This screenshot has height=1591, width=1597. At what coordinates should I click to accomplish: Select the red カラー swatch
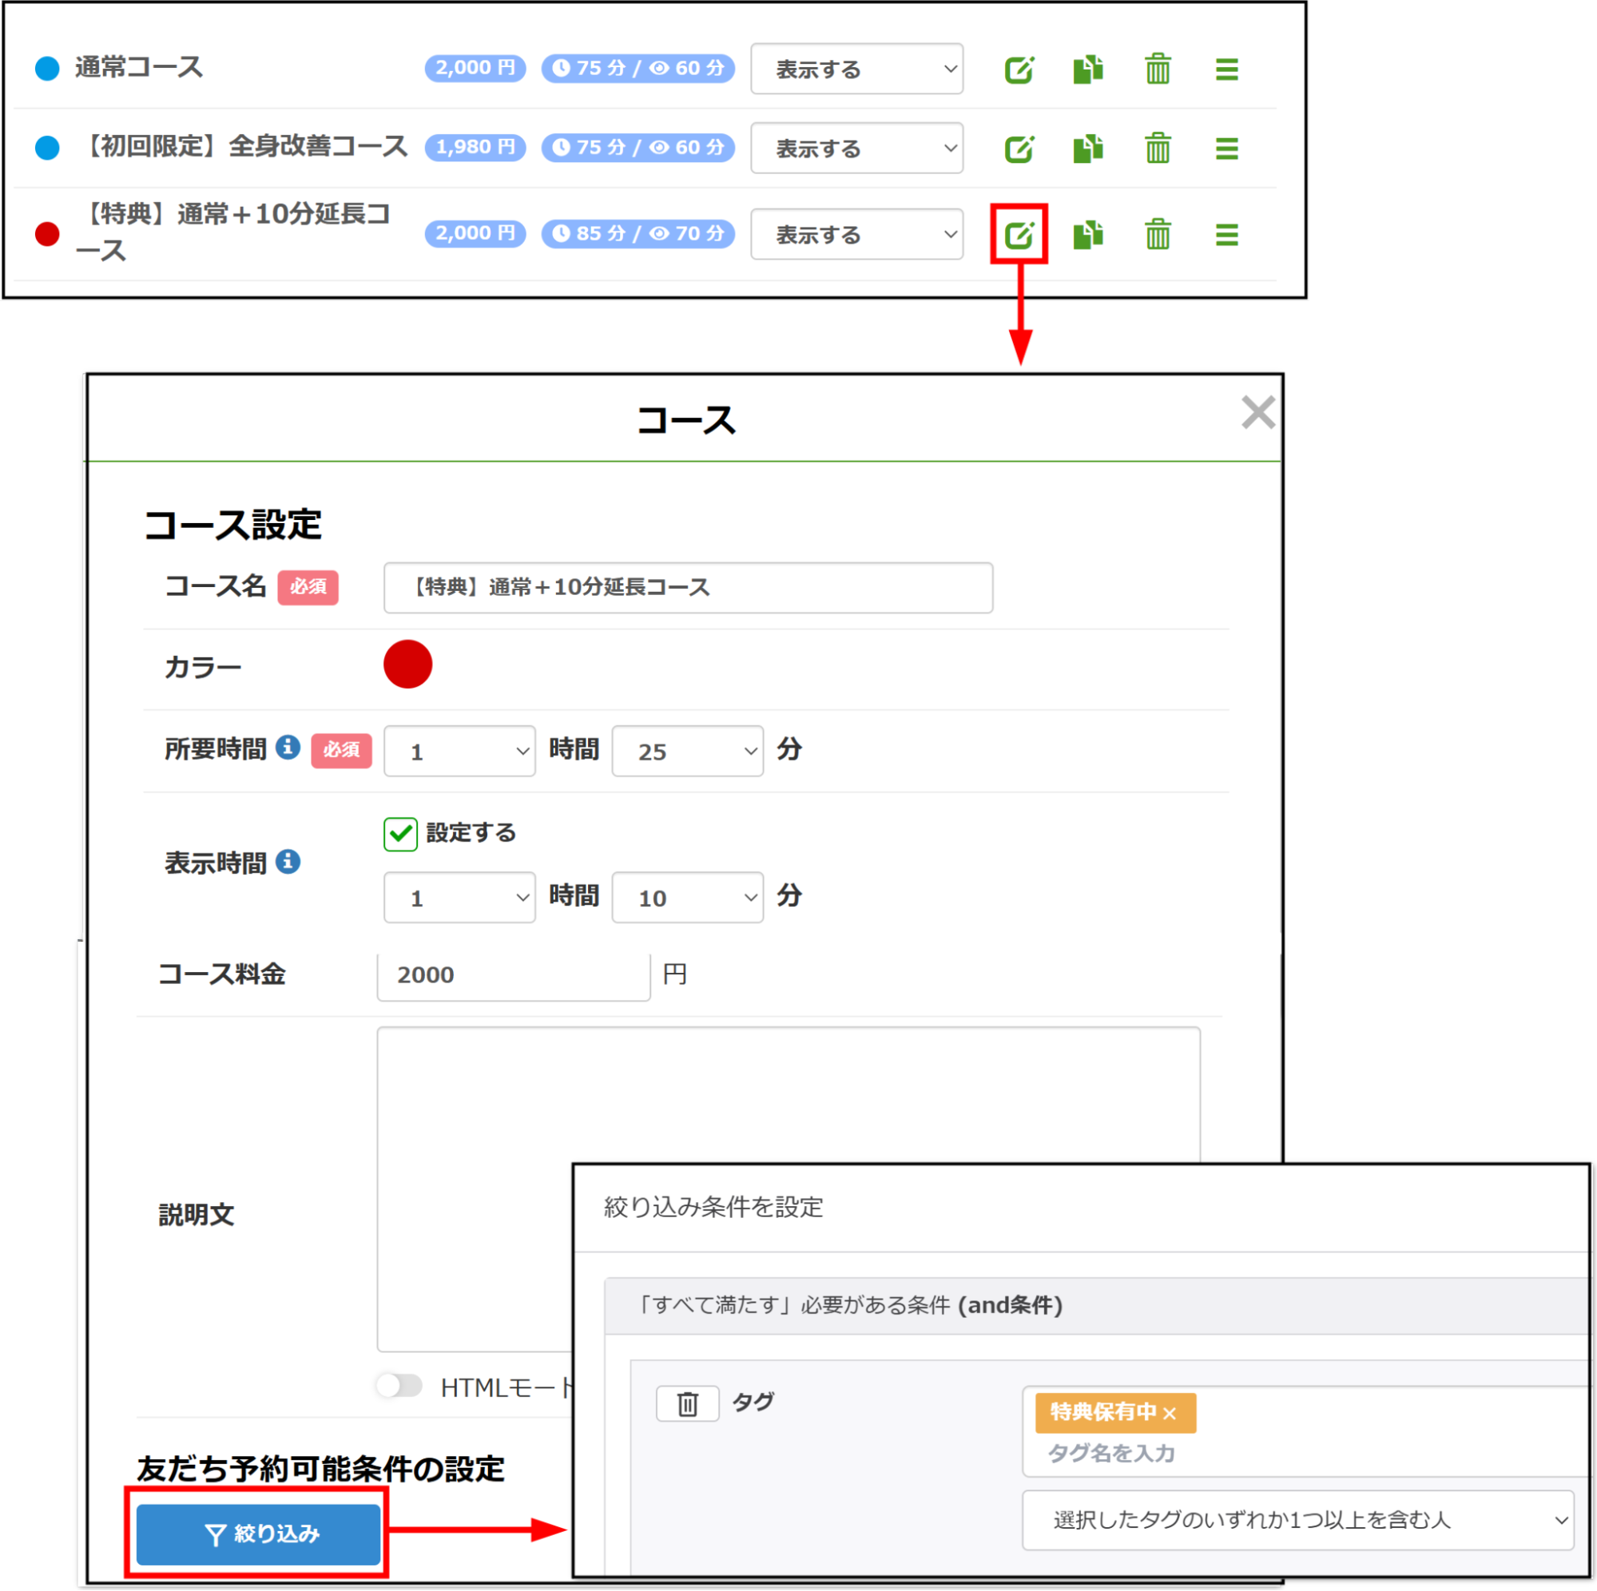coord(407,664)
